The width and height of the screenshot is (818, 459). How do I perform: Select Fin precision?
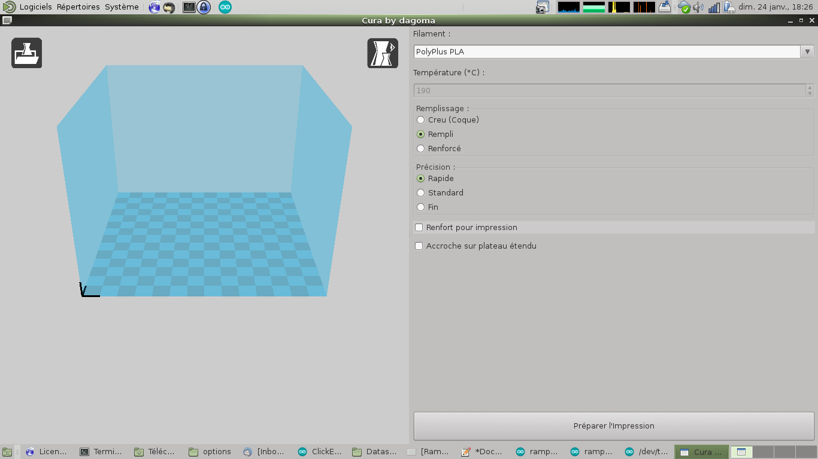click(428, 207)
